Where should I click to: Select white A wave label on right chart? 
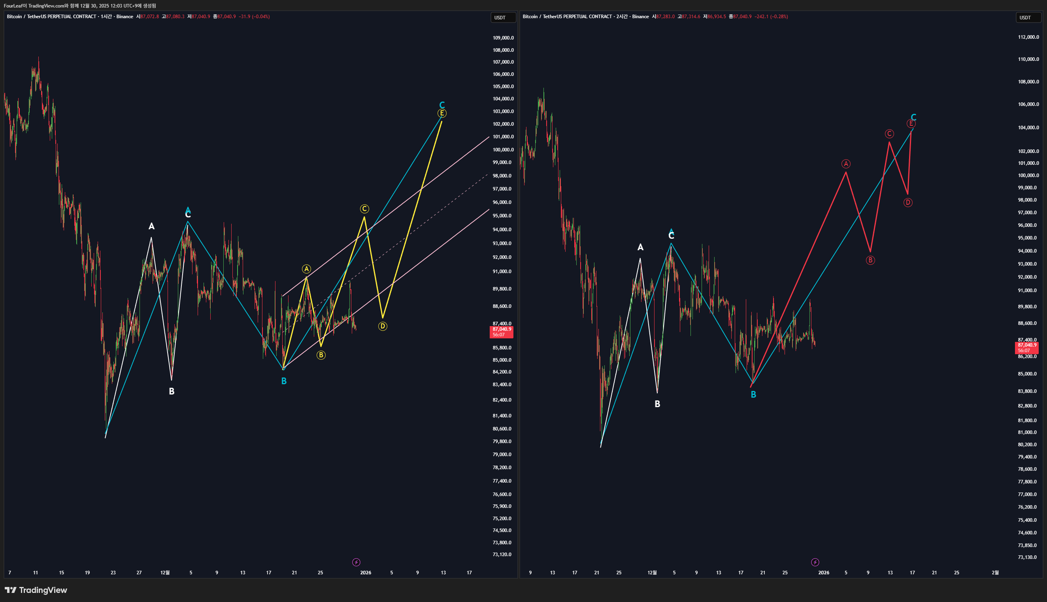click(x=640, y=247)
